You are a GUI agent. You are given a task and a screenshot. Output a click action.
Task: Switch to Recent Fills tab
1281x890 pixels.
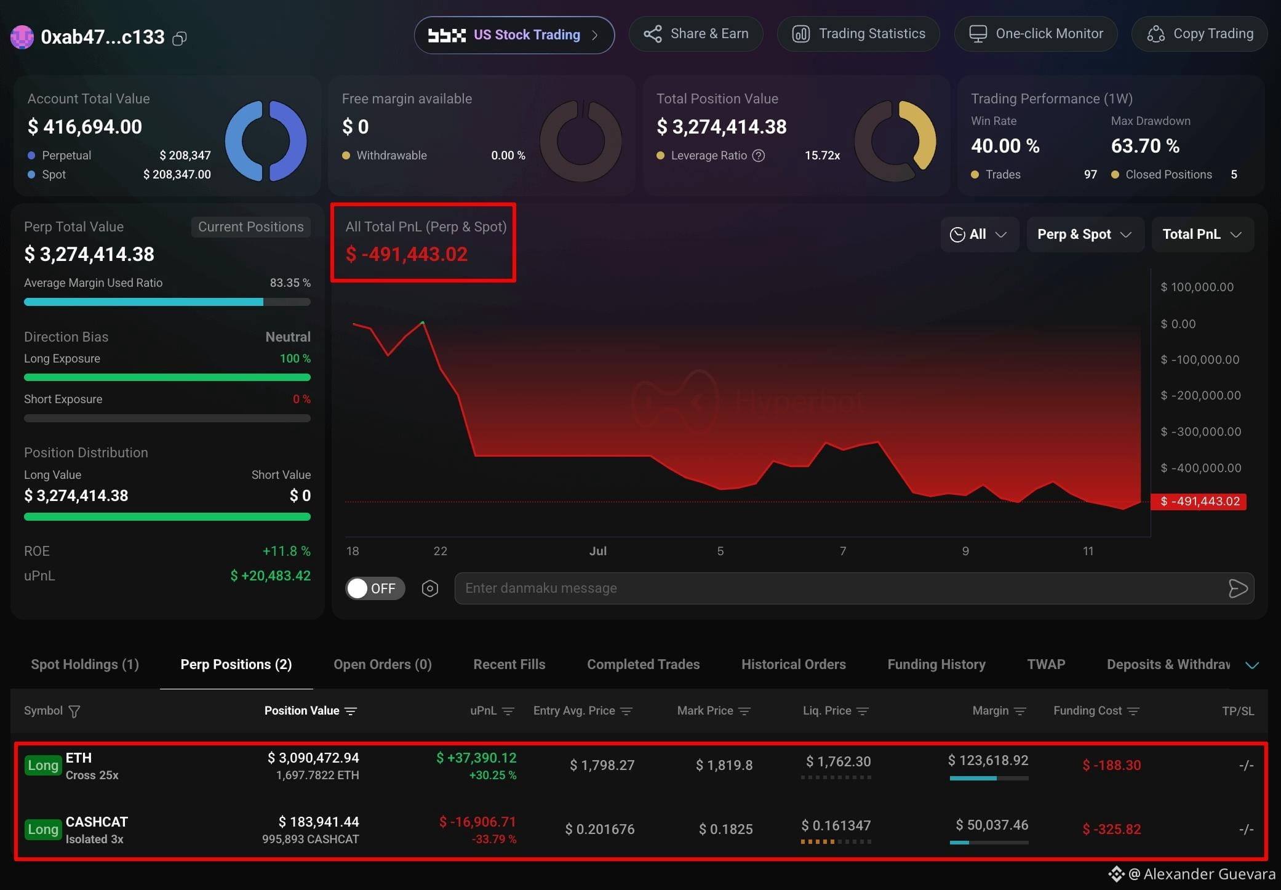(509, 665)
